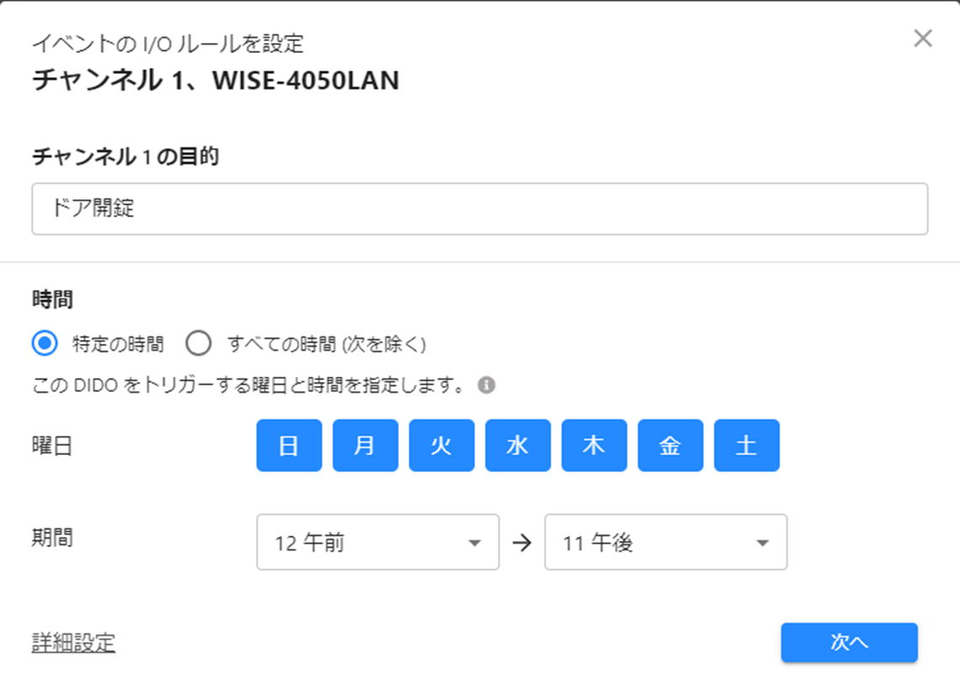Close the I/O rule dialog
The height and width of the screenshot is (678, 960).
pos(923,39)
